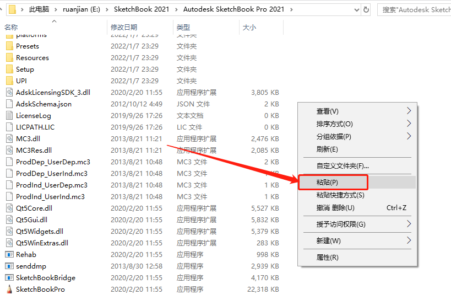
Task: Select the Qt5Core.dll file icon
Action: 9,208
